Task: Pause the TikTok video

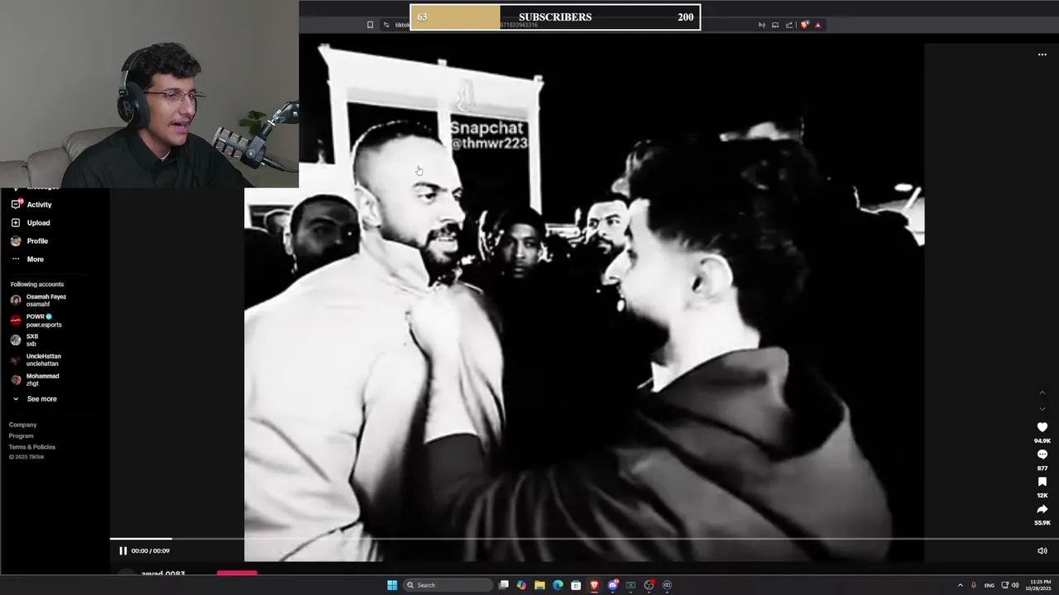Action: click(x=123, y=550)
